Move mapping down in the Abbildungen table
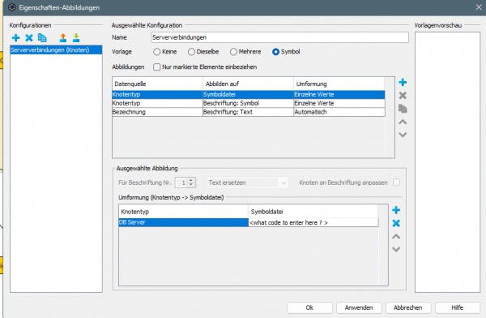Image resolution: width=486 pixels, height=318 pixels. (x=403, y=135)
